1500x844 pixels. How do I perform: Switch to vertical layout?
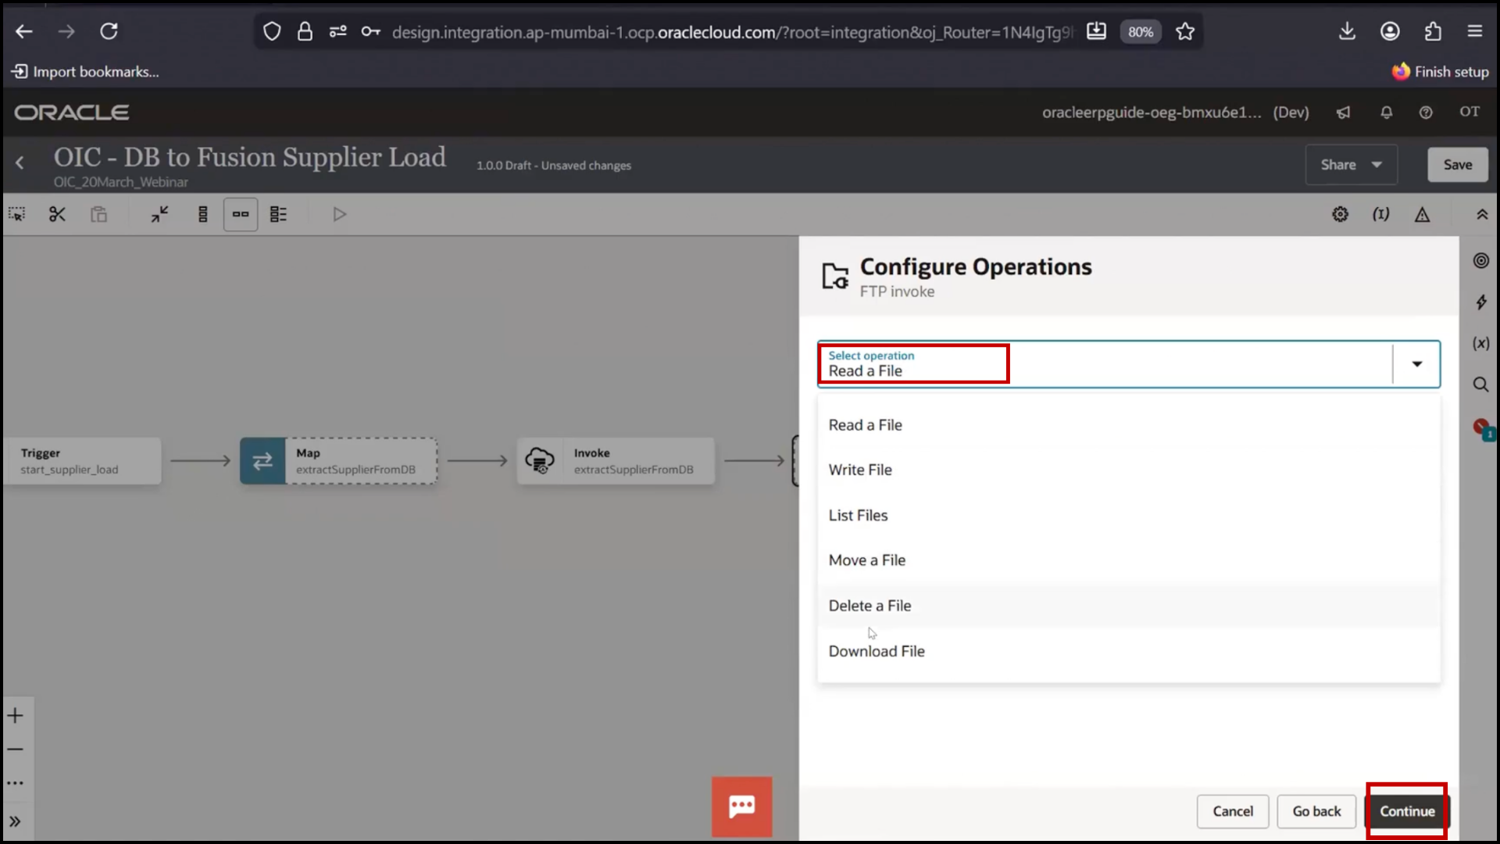(203, 214)
